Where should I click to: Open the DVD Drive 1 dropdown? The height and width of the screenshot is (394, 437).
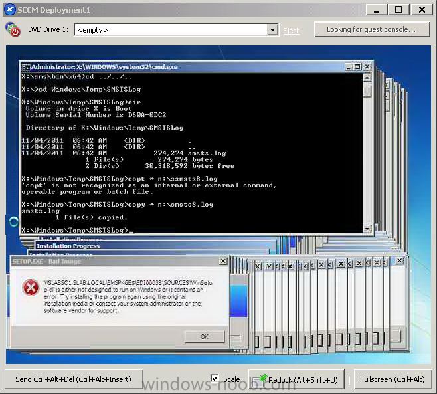(272, 29)
